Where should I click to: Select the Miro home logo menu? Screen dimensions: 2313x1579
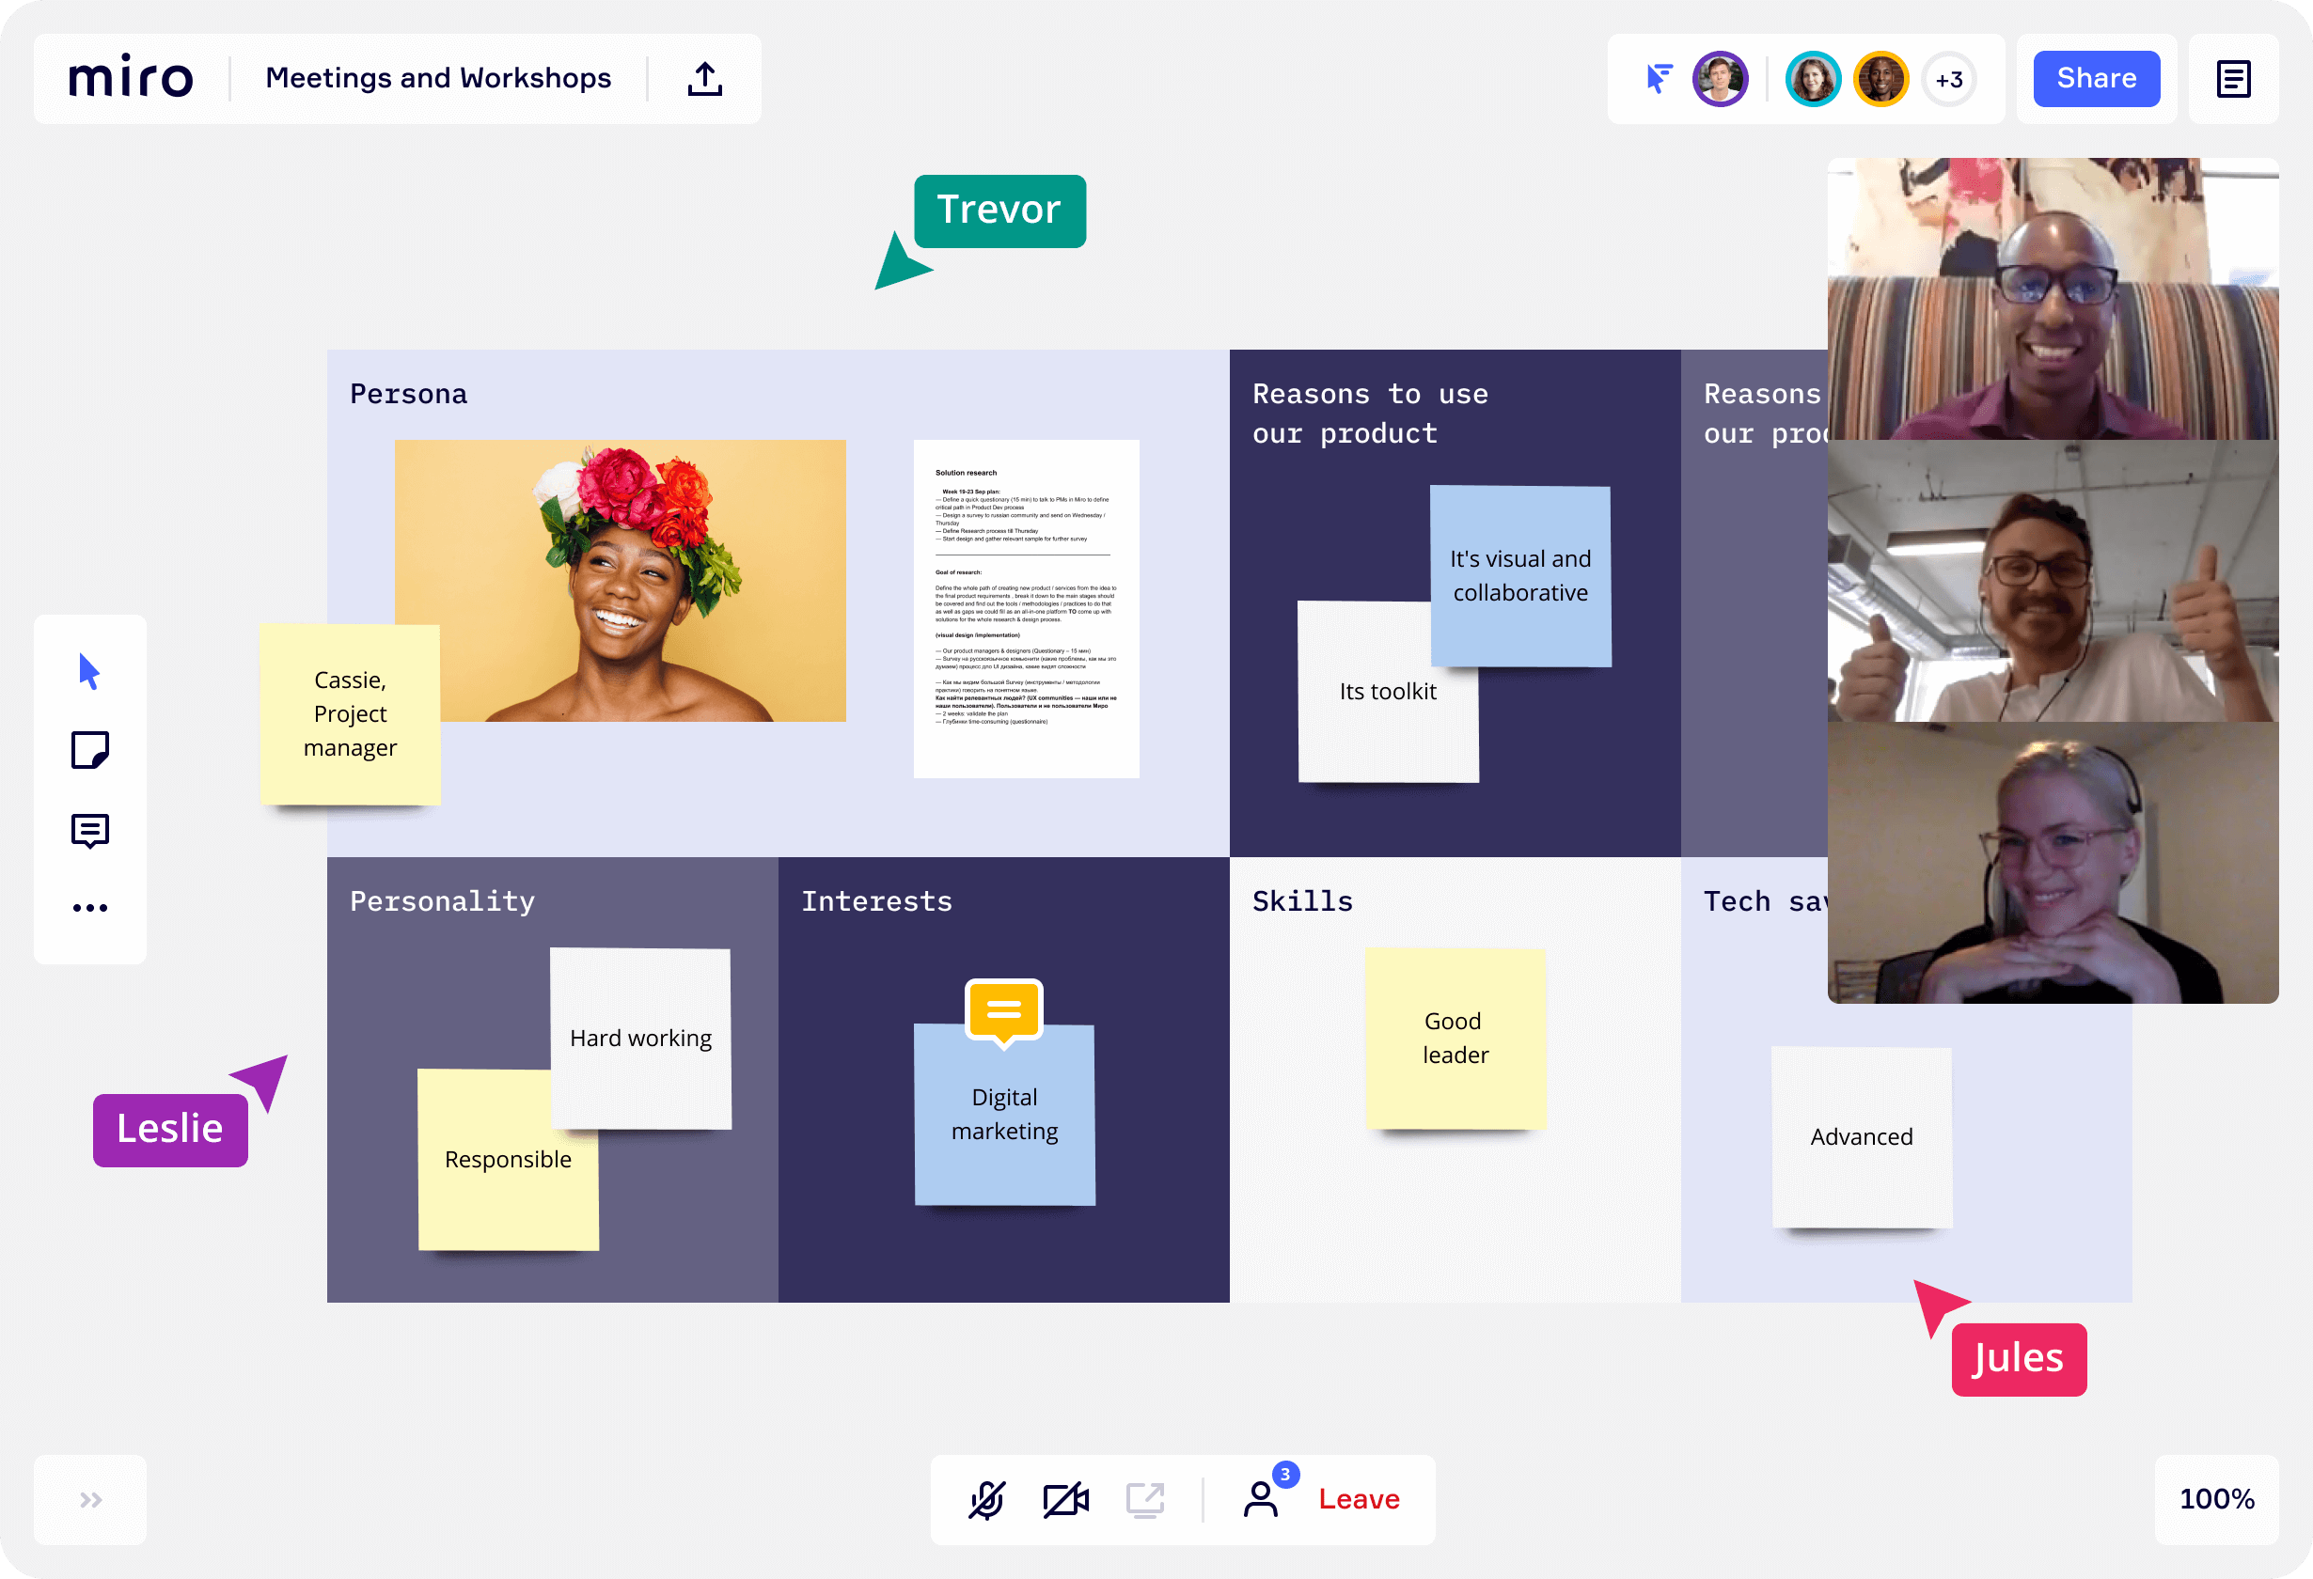pos(132,79)
